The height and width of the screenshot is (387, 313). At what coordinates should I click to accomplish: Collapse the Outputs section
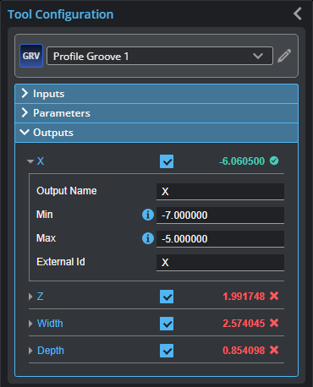156,133
